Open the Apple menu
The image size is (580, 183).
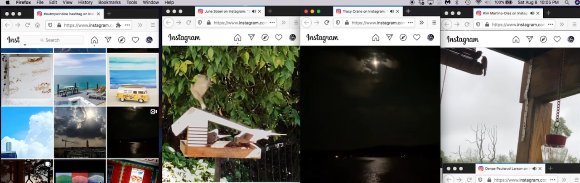(8, 3)
